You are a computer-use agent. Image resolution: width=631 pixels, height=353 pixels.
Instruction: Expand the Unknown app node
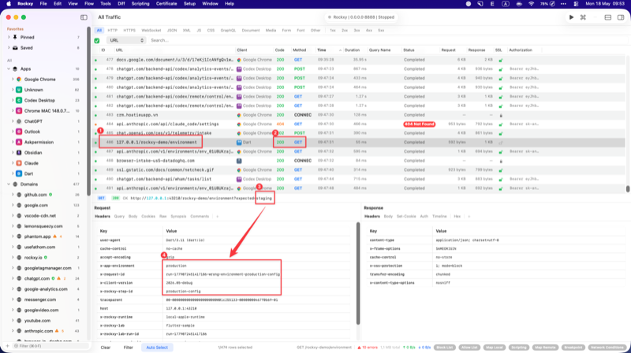pos(13,90)
